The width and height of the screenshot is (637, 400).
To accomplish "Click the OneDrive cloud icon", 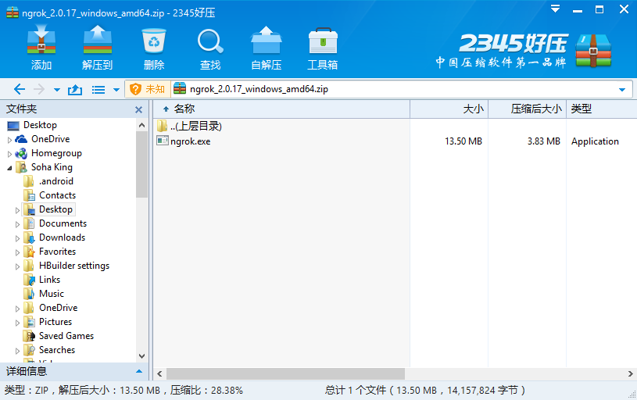I will pyautogui.click(x=21, y=139).
